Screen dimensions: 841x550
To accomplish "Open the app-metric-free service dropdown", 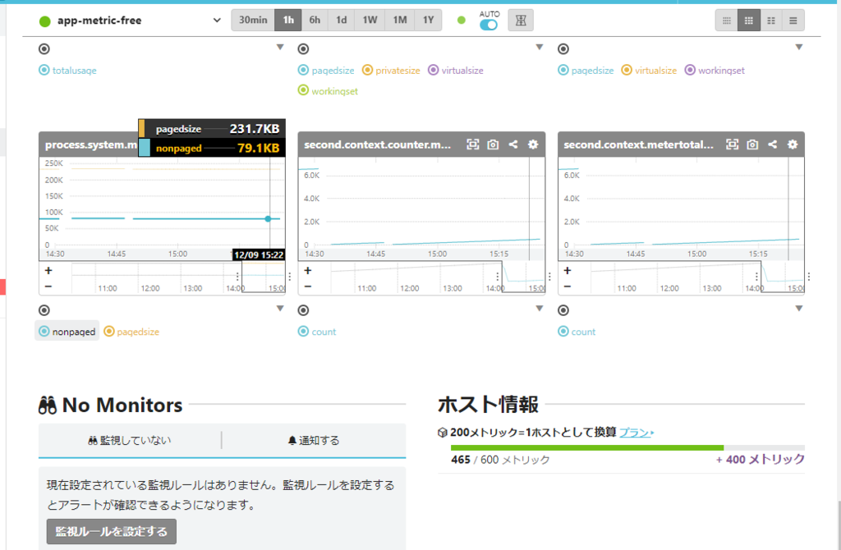I will (x=131, y=21).
